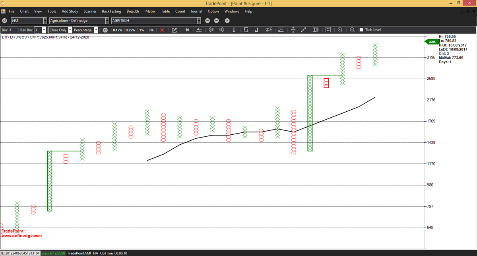Click the TradePoint app icon in title bar

pyautogui.click(x=3, y=3)
